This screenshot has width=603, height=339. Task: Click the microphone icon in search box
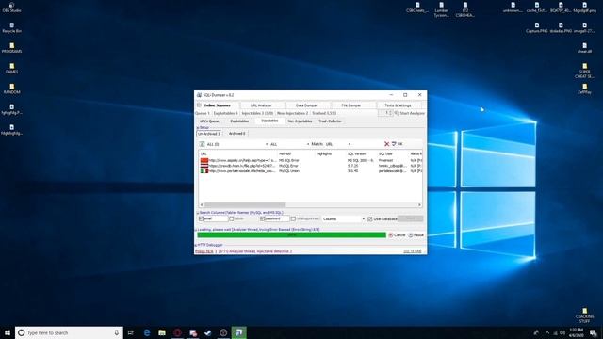(x=117, y=332)
